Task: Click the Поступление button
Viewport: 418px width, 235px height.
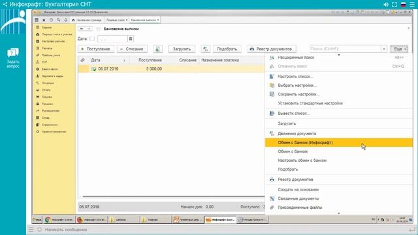Action: pos(96,49)
